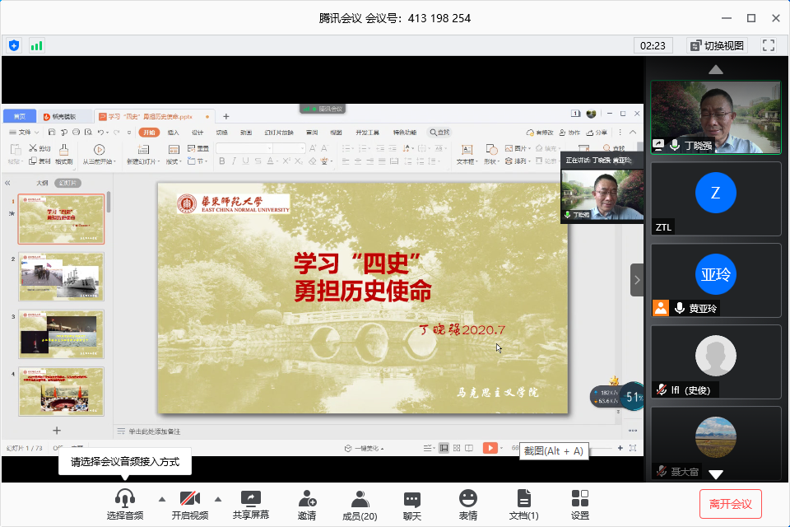Click 查找 search box in WPS ribbon

(x=439, y=132)
